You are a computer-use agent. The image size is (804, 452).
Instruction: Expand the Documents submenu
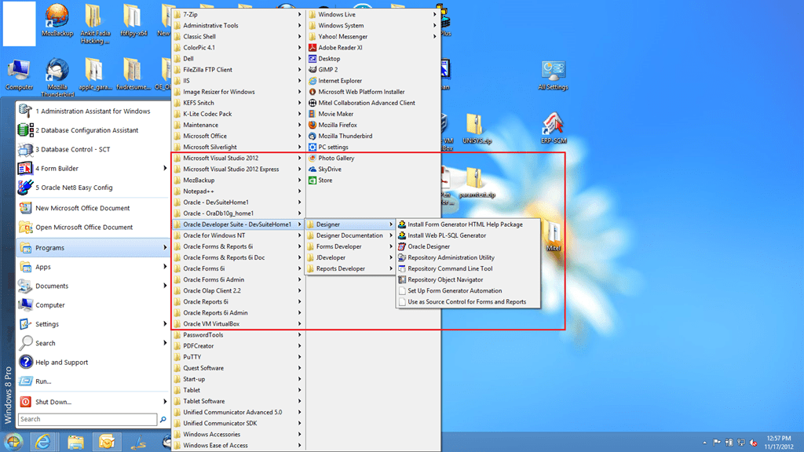click(x=93, y=286)
